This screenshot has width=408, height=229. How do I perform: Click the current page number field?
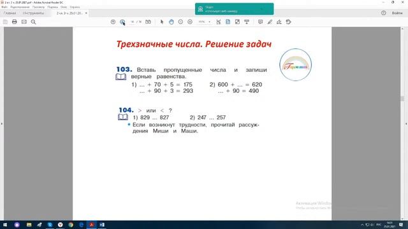[x=132, y=22]
